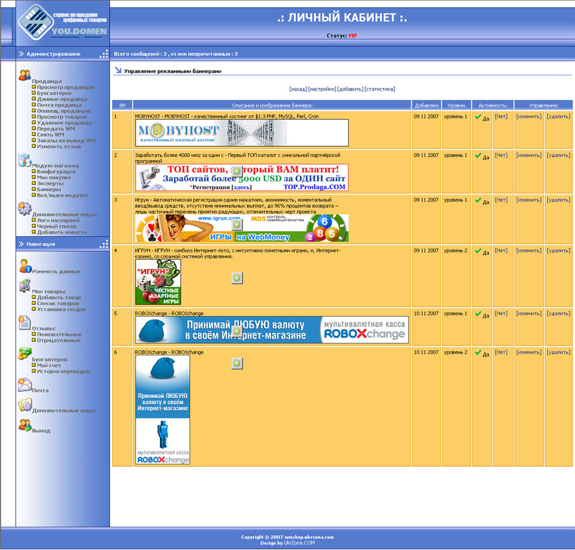Image resolution: width=575 pixels, height=550 pixels.
Task: Click the Всего сообщений status text
Action: 176,54
